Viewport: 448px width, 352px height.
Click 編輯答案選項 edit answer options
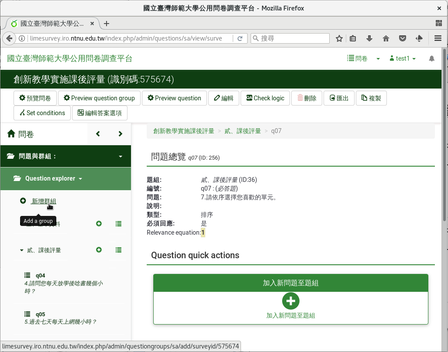pyautogui.click(x=100, y=113)
